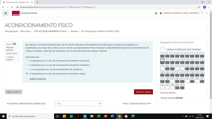Jump to question 42 in navigation
The height and width of the screenshot is (119, 212).
[187, 80]
